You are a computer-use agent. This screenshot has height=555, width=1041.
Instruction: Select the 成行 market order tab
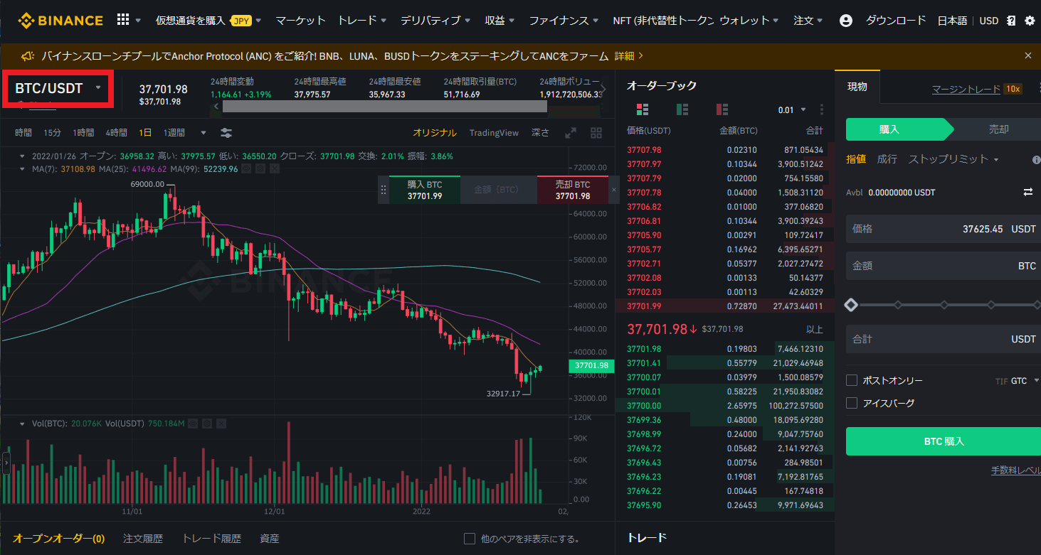887,159
